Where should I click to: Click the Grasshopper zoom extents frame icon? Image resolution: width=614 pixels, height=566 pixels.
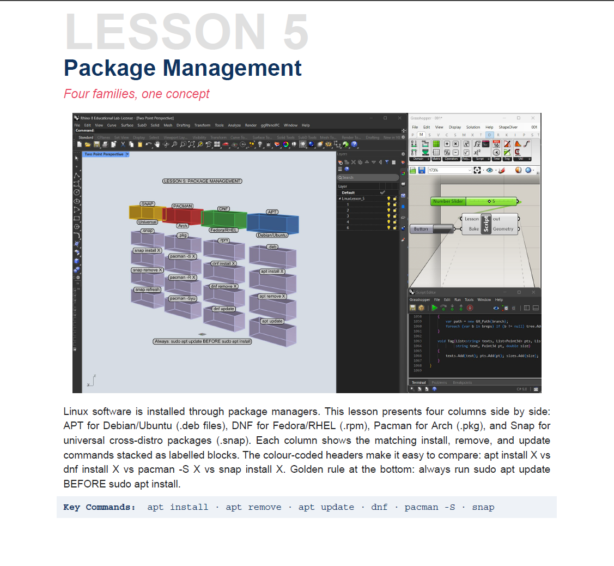tap(477, 170)
